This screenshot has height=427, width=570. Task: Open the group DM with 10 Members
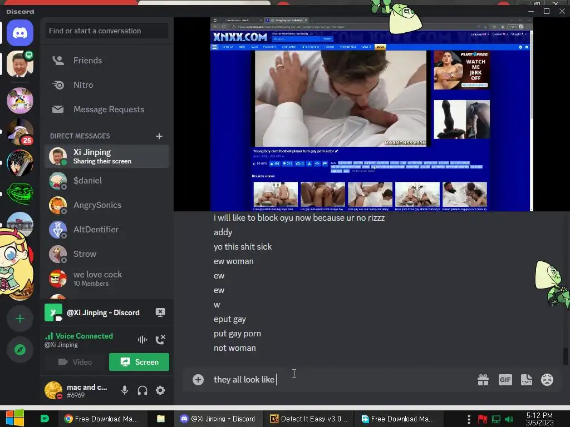point(107,279)
